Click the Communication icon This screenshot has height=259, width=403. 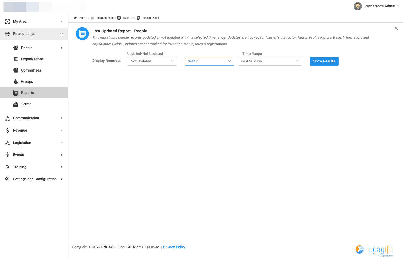tap(8, 118)
